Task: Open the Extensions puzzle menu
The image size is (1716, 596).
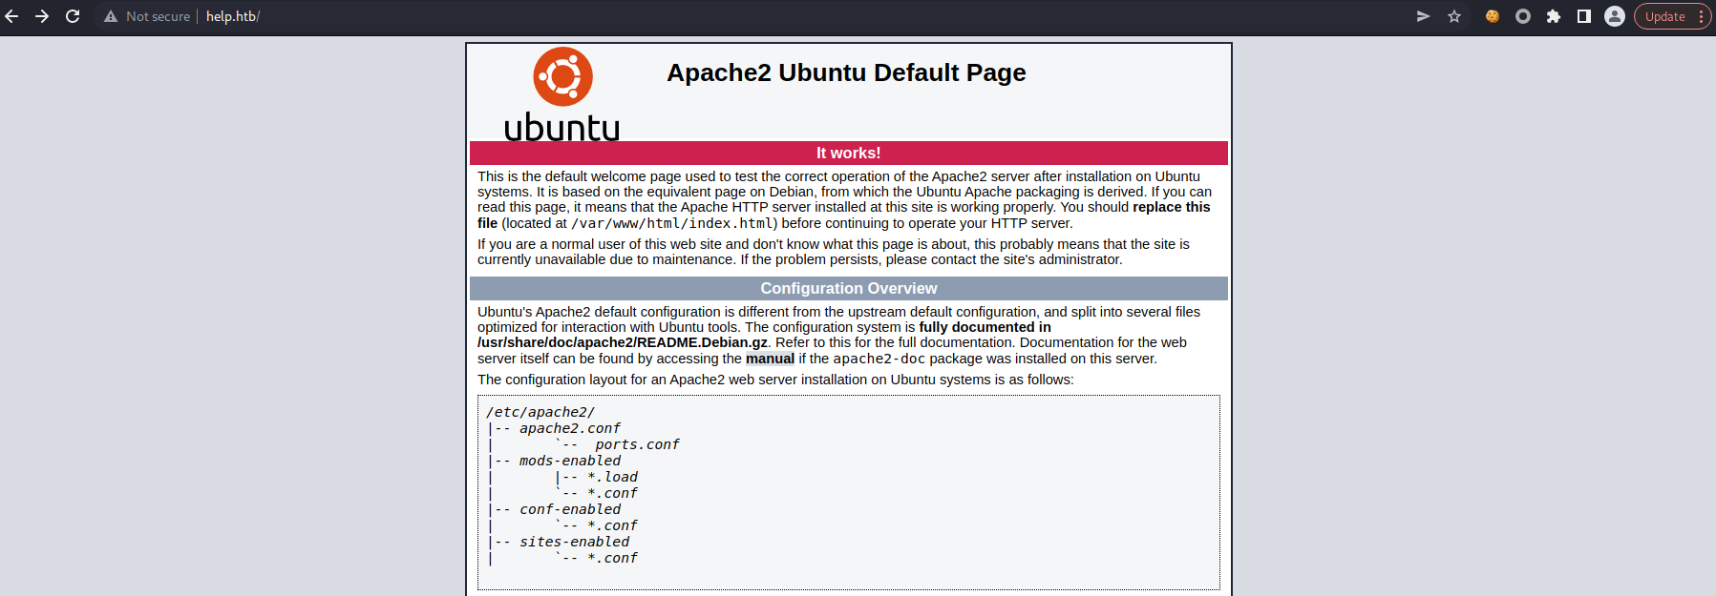Action: pyautogui.click(x=1554, y=16)
